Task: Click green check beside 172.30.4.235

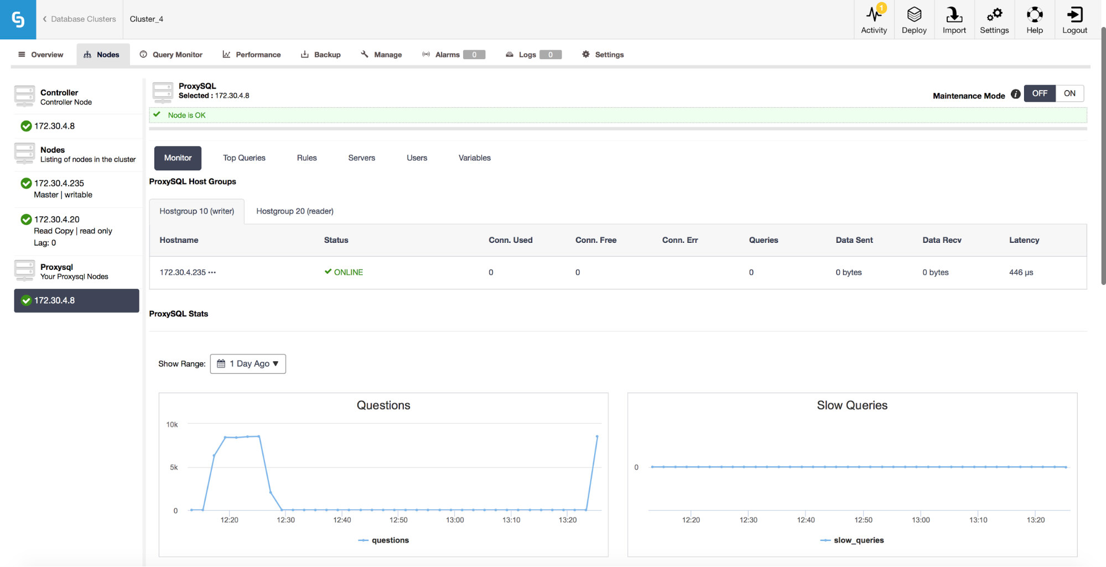Action: [x=26, y=183]
